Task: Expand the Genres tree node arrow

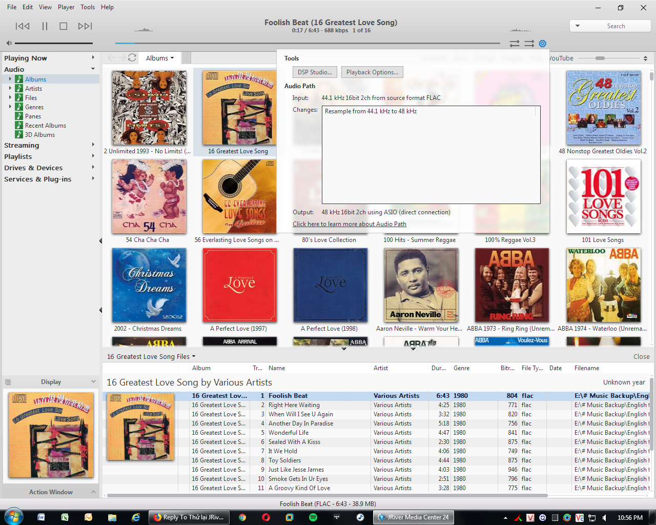Action: tap(10, 107)
